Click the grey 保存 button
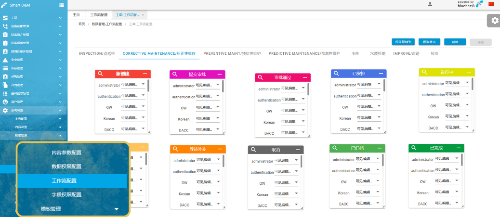 [x=481, y=42]
